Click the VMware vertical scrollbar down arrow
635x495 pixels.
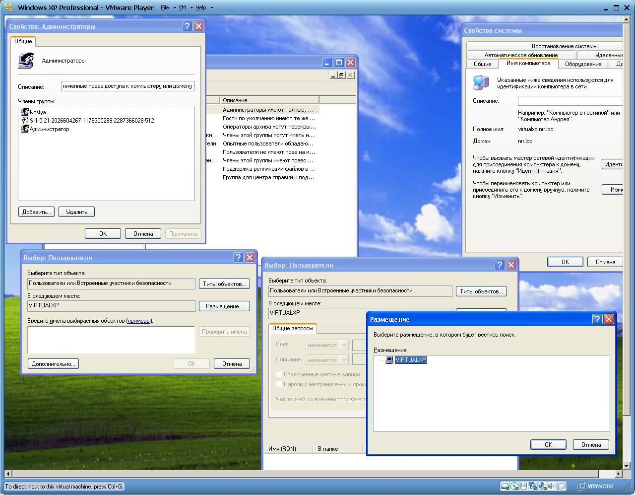pos(627,465)
